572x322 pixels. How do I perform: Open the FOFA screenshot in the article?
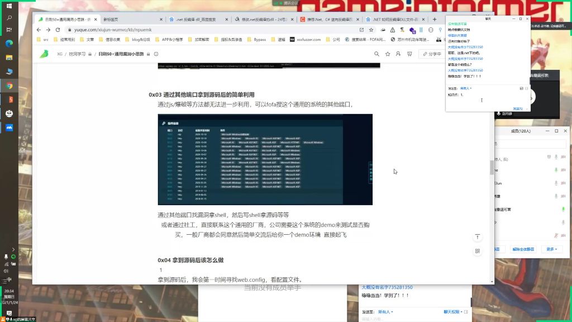pos(265,159)
